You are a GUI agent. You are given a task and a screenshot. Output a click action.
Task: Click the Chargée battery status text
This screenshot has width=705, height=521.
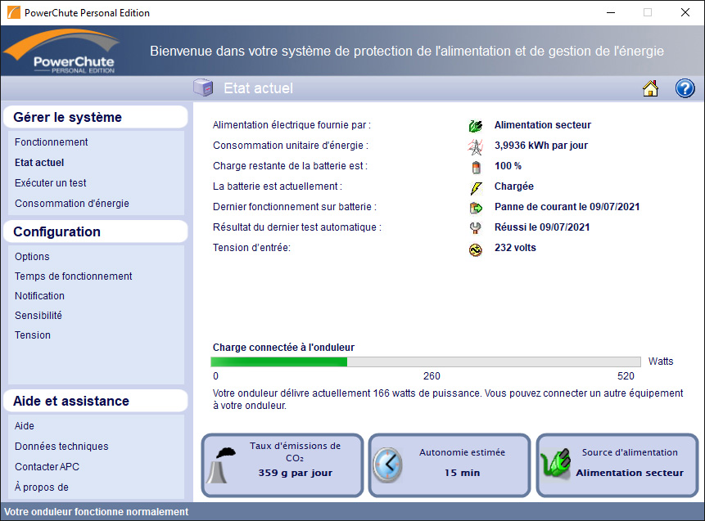[514, 186]
